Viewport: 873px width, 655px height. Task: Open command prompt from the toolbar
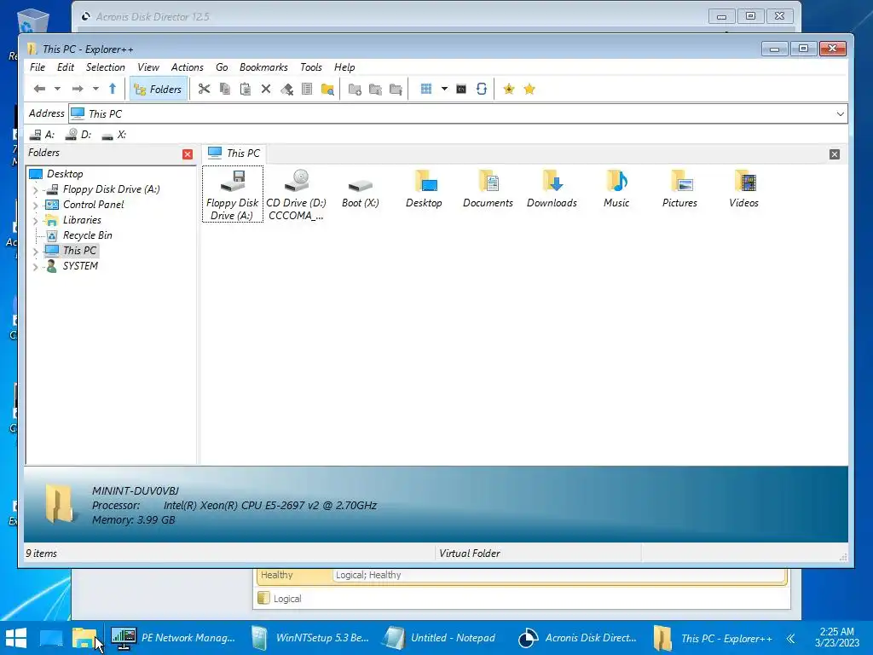point(461,89)
